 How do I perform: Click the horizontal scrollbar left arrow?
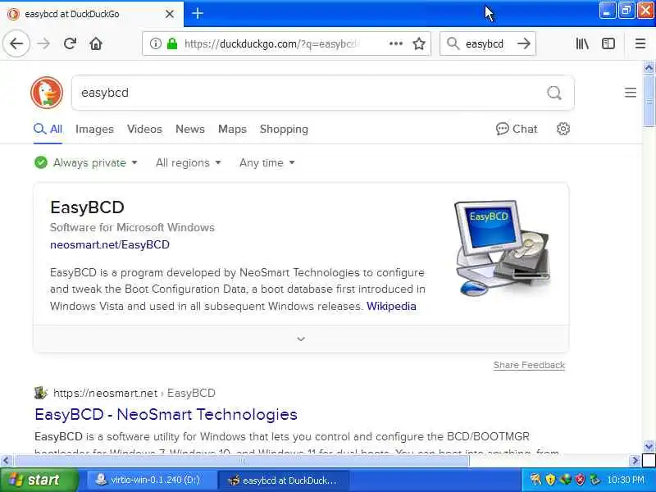pyautogui.click(x=6, y=461)
